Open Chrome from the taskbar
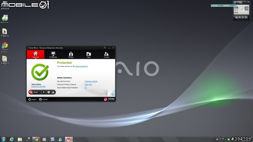 pos(36,139)
